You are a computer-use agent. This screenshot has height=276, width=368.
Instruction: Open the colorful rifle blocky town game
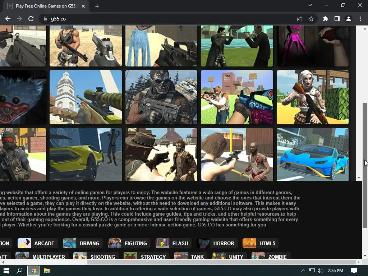[x=237, y=97]
